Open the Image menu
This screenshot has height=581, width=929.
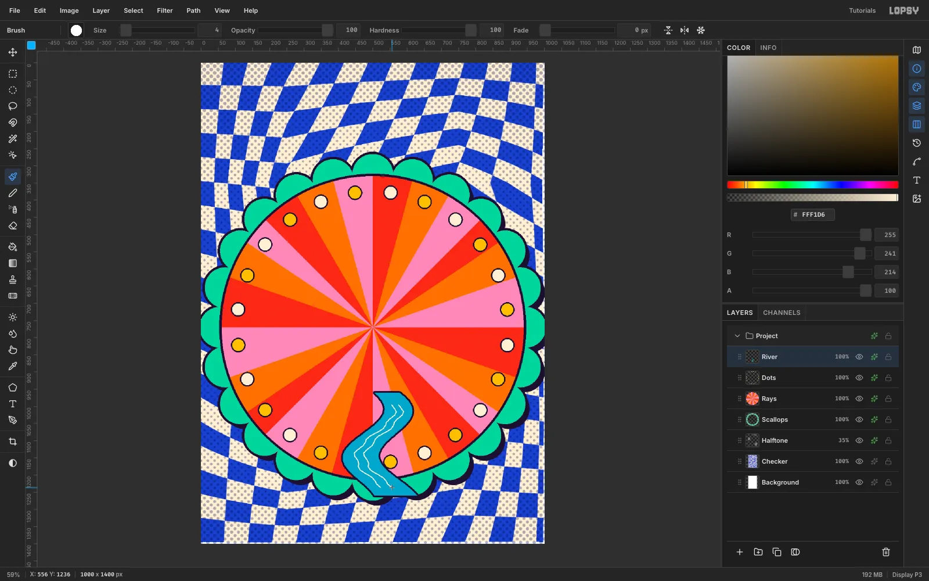coord(69,10)
